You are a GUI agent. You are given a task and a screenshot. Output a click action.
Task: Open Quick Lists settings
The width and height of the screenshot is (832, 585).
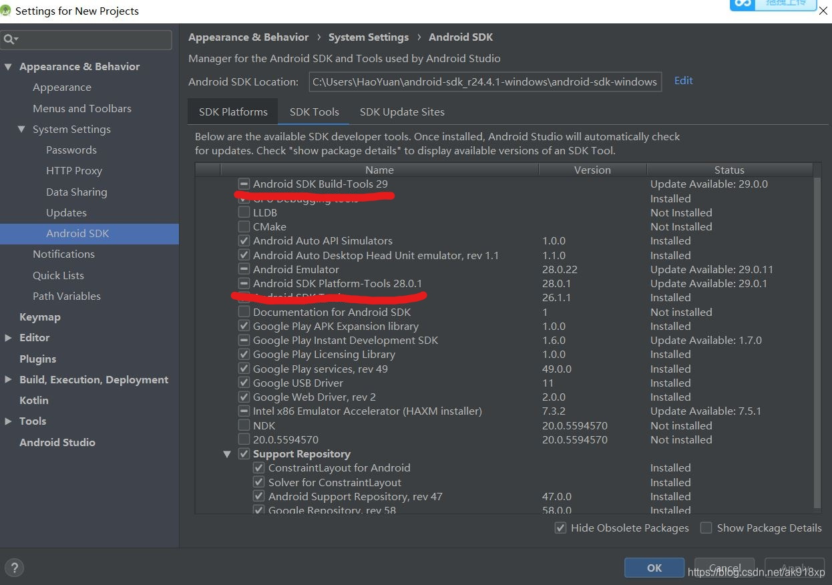(x=58, y=276)
